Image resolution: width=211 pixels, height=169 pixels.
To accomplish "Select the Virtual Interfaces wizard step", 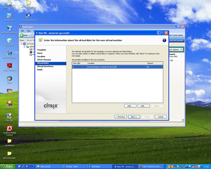I will click(x=45, y=66).
